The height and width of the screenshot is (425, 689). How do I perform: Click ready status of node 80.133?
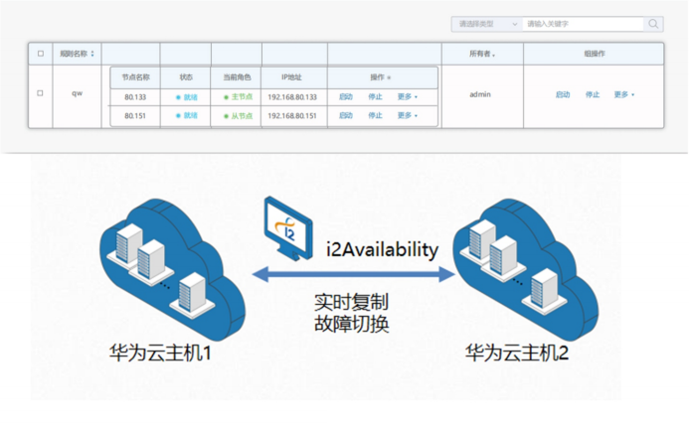coord(187,97)
